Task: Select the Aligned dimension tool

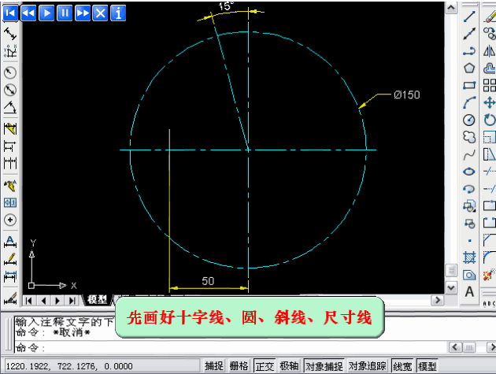Action: [x=10, y=34]
